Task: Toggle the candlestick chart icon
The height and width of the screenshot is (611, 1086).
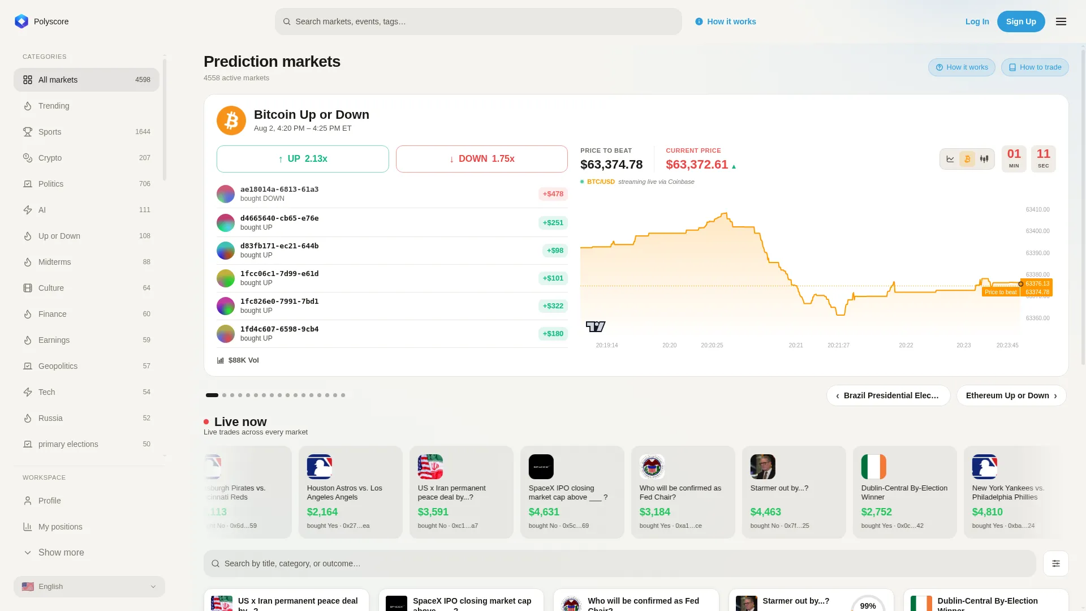Action: [x=984, y=159]
